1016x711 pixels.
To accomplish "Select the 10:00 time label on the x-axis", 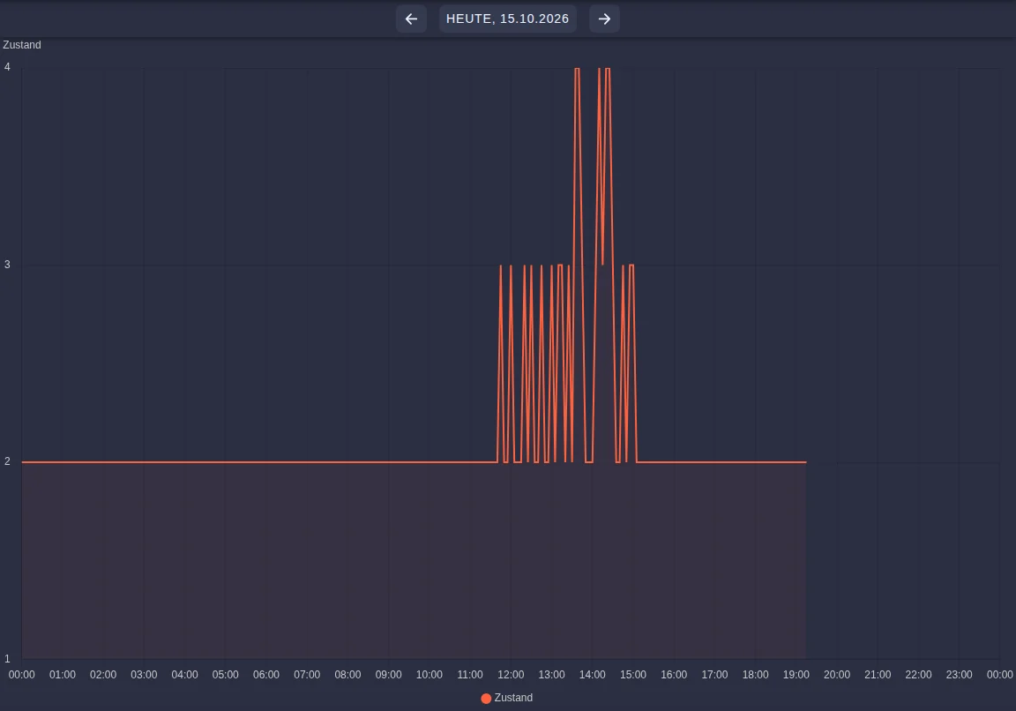I will [x=430, y=675].
